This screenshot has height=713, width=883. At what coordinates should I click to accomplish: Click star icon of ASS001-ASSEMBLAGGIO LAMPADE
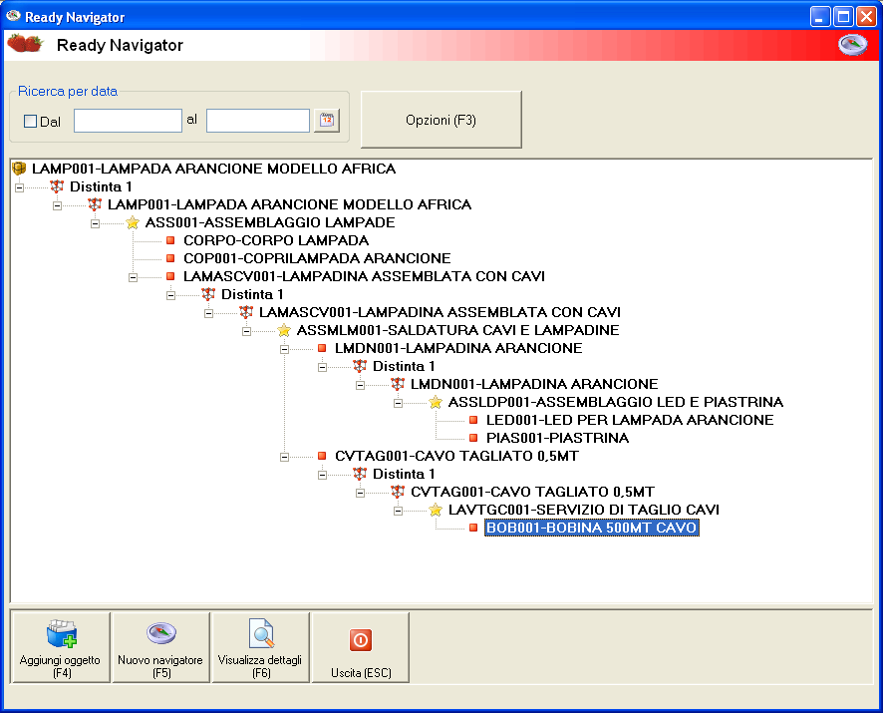[133, 222]
